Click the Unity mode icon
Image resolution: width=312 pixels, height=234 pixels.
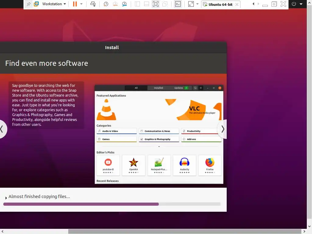[x=165, y=4]
